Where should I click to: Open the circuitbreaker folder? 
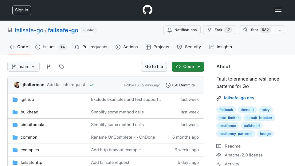tap(34, 124)
